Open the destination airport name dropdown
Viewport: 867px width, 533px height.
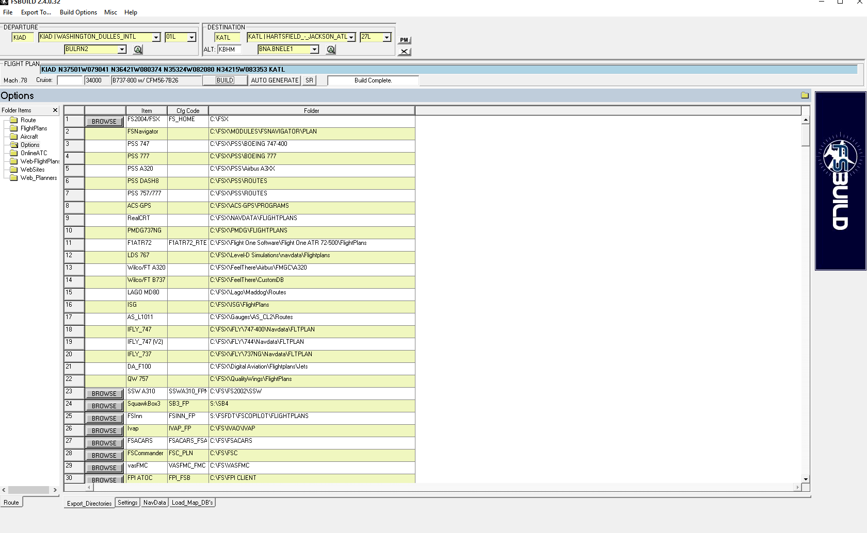(351, 37)
